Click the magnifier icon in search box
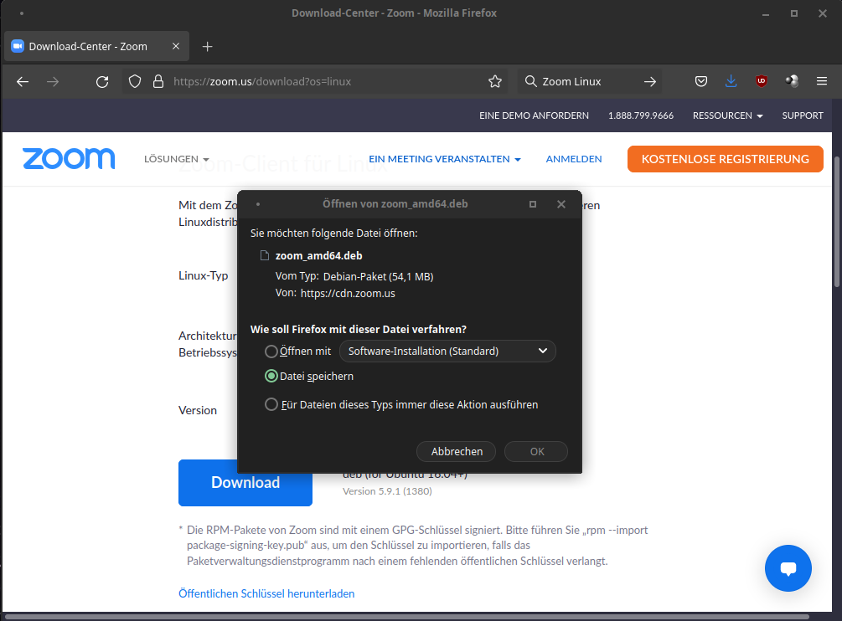842x621 pixels. [x=530, y=81]
